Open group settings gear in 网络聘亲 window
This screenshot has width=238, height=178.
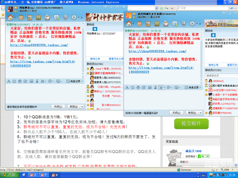74,17
